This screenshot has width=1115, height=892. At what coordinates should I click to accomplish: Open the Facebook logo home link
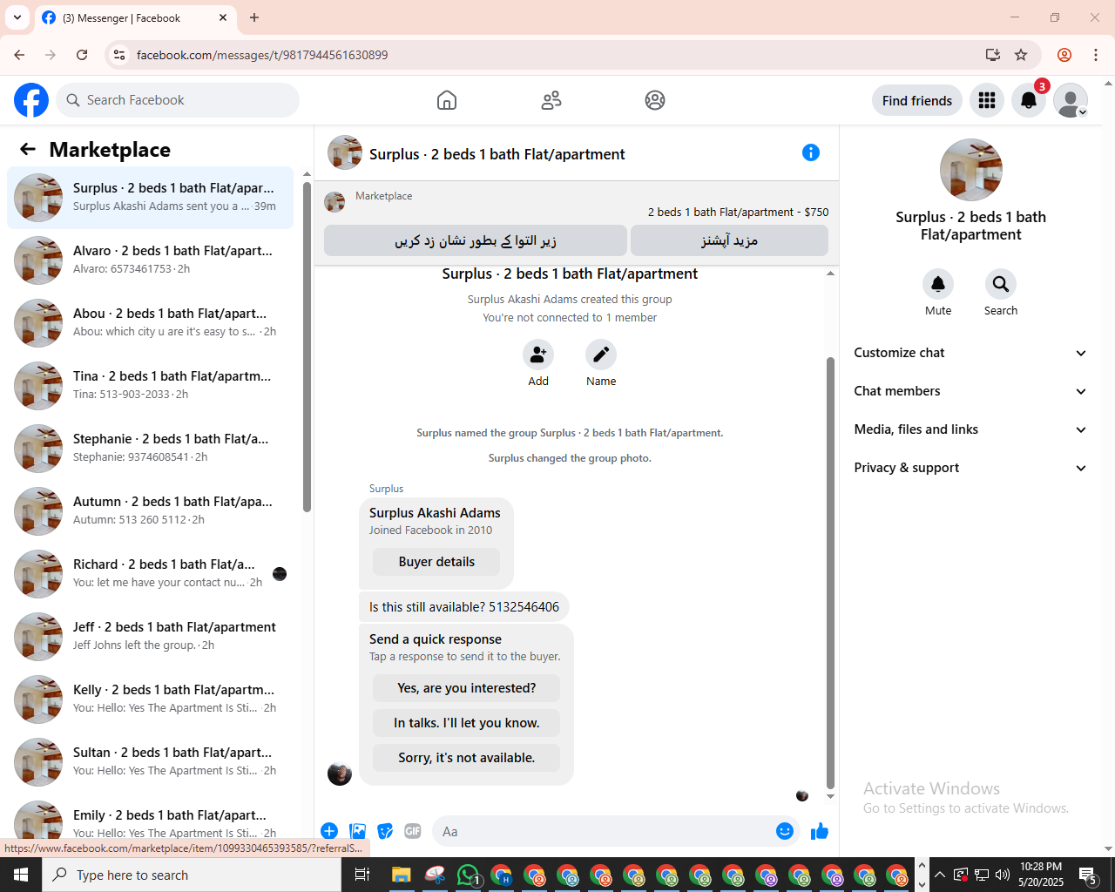31,100
